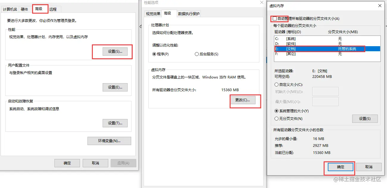387x188 pixels.
Task: Switch to the 计算机名 tab
Action: pos(10,9)
